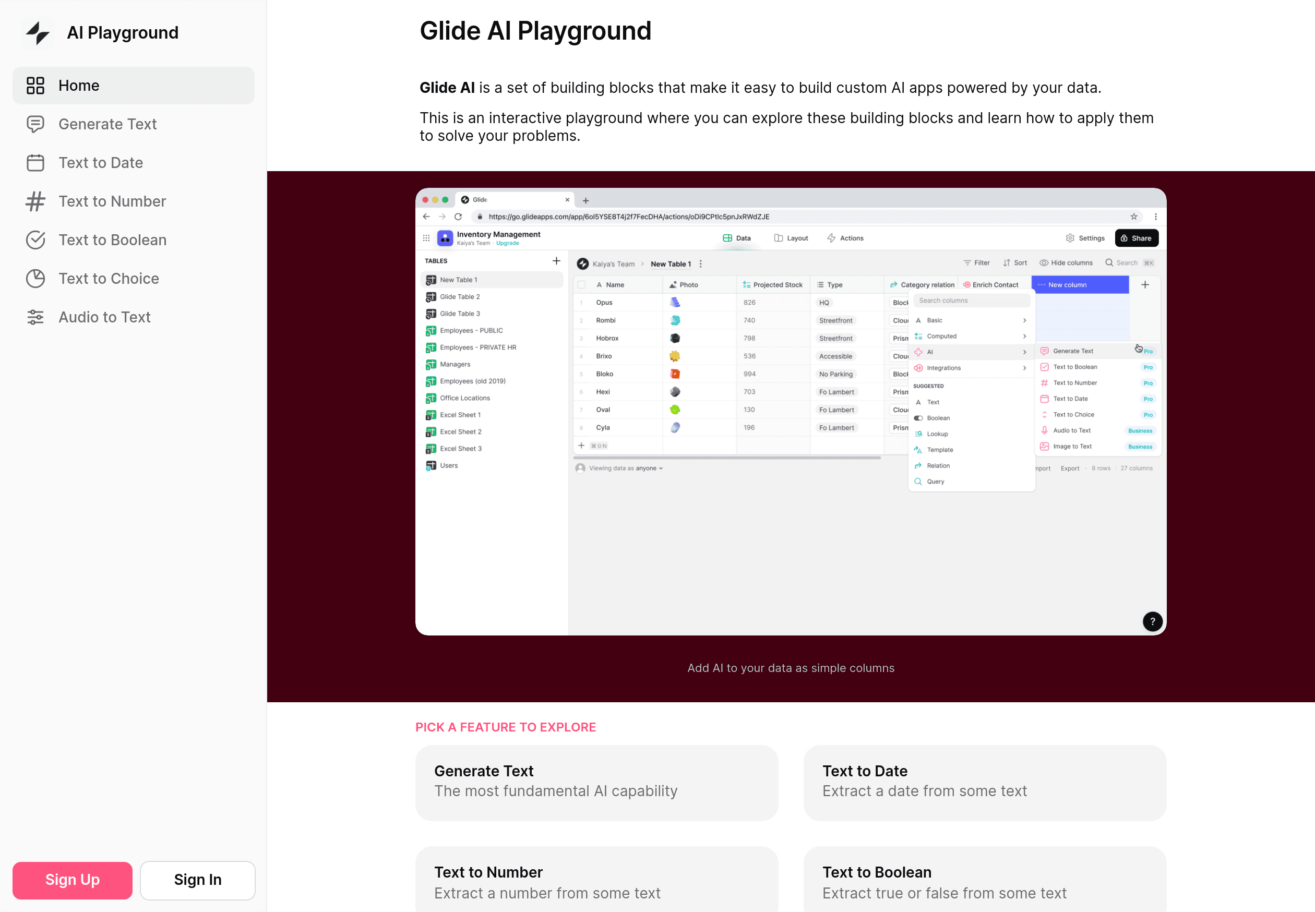The width and height of the screenshot is (1315, 912).
Task: Choose Image to Text in the AI submenu
Action: point(1098,447)
